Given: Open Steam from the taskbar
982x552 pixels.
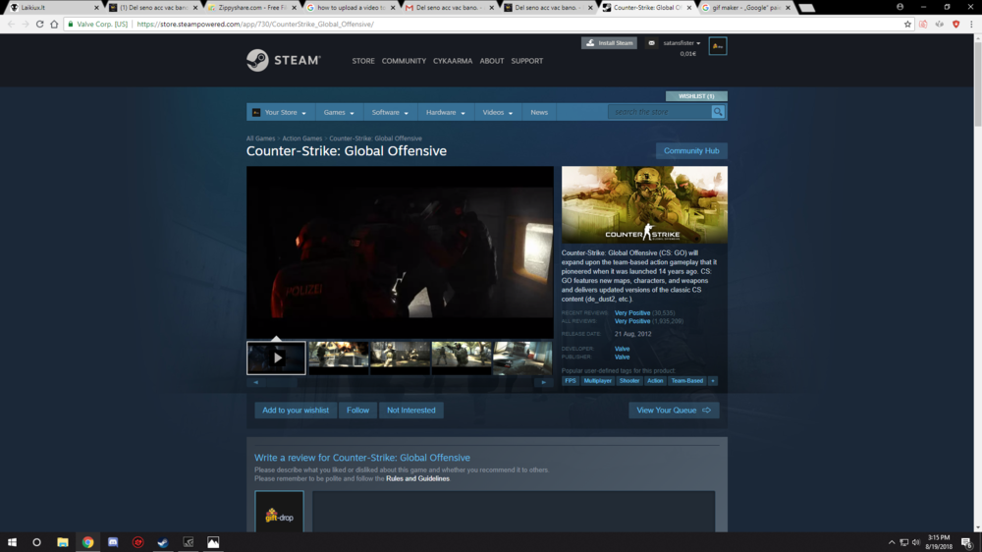Looking at the screenshot, I should pyautogui.click(x=163, y=542).
